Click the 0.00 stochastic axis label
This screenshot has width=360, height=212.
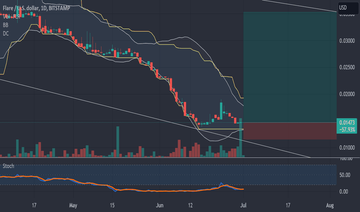pos(343,192)
